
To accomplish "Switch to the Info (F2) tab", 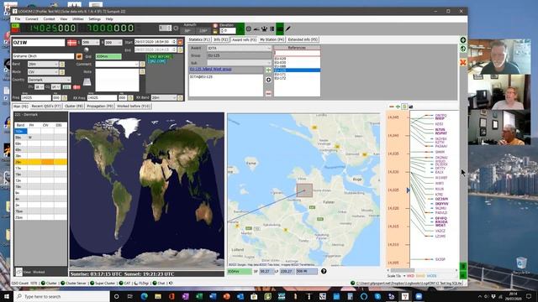I will pyautogui.click(x=220, y=39).
